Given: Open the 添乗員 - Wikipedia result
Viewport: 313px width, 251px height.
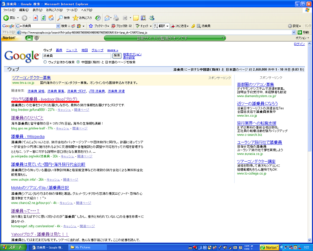Looking at the screenshot, I should (x=28, y=137).
